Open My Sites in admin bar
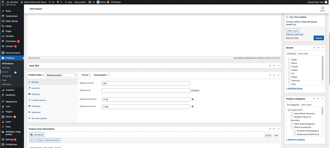 [x=12, y=2]
